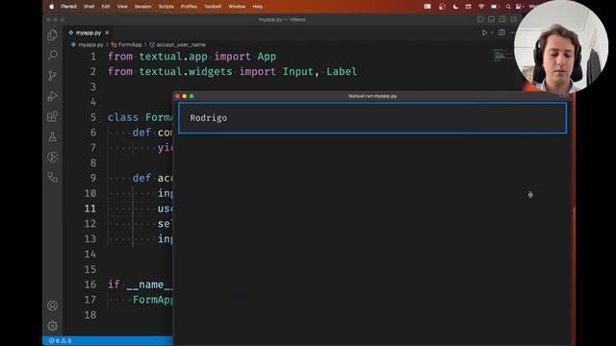616x346 pixels.
Task: Open the circular icon below Testing in activity bar
Action: coord(52,158)
